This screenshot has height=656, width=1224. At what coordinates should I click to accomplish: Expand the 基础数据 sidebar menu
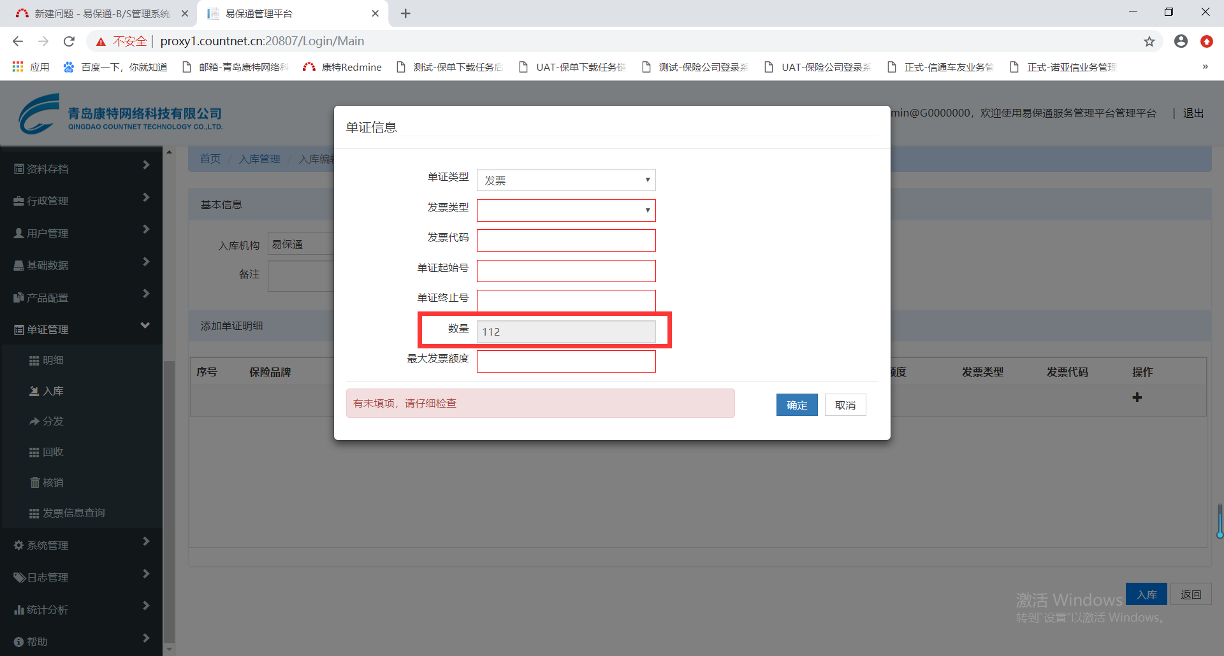click(x=82, y=265)
